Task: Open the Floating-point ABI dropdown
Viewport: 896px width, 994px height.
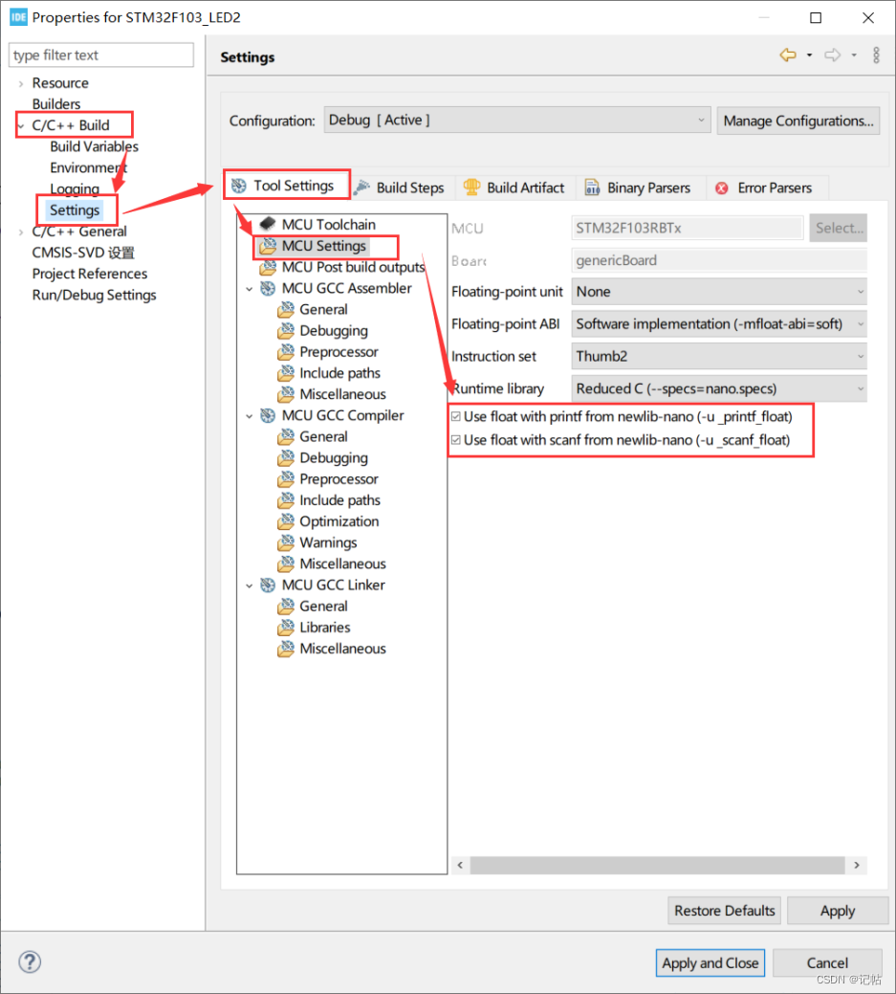Action: coord(718,324)
